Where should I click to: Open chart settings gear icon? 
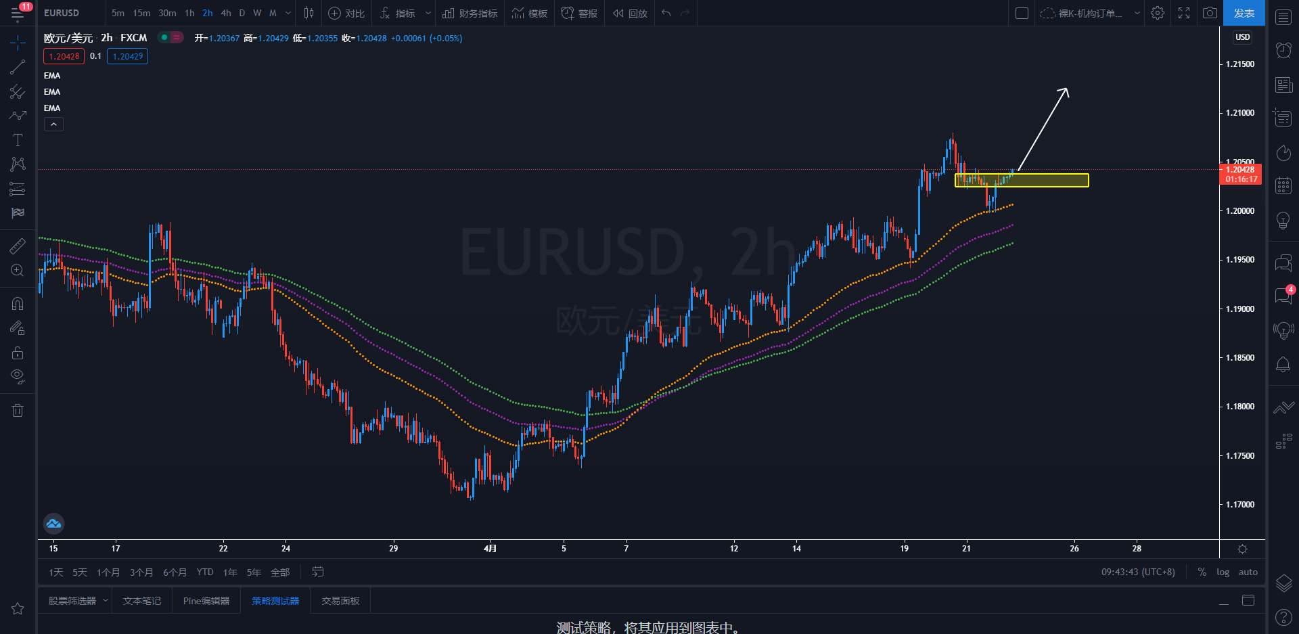[1158, 13]
